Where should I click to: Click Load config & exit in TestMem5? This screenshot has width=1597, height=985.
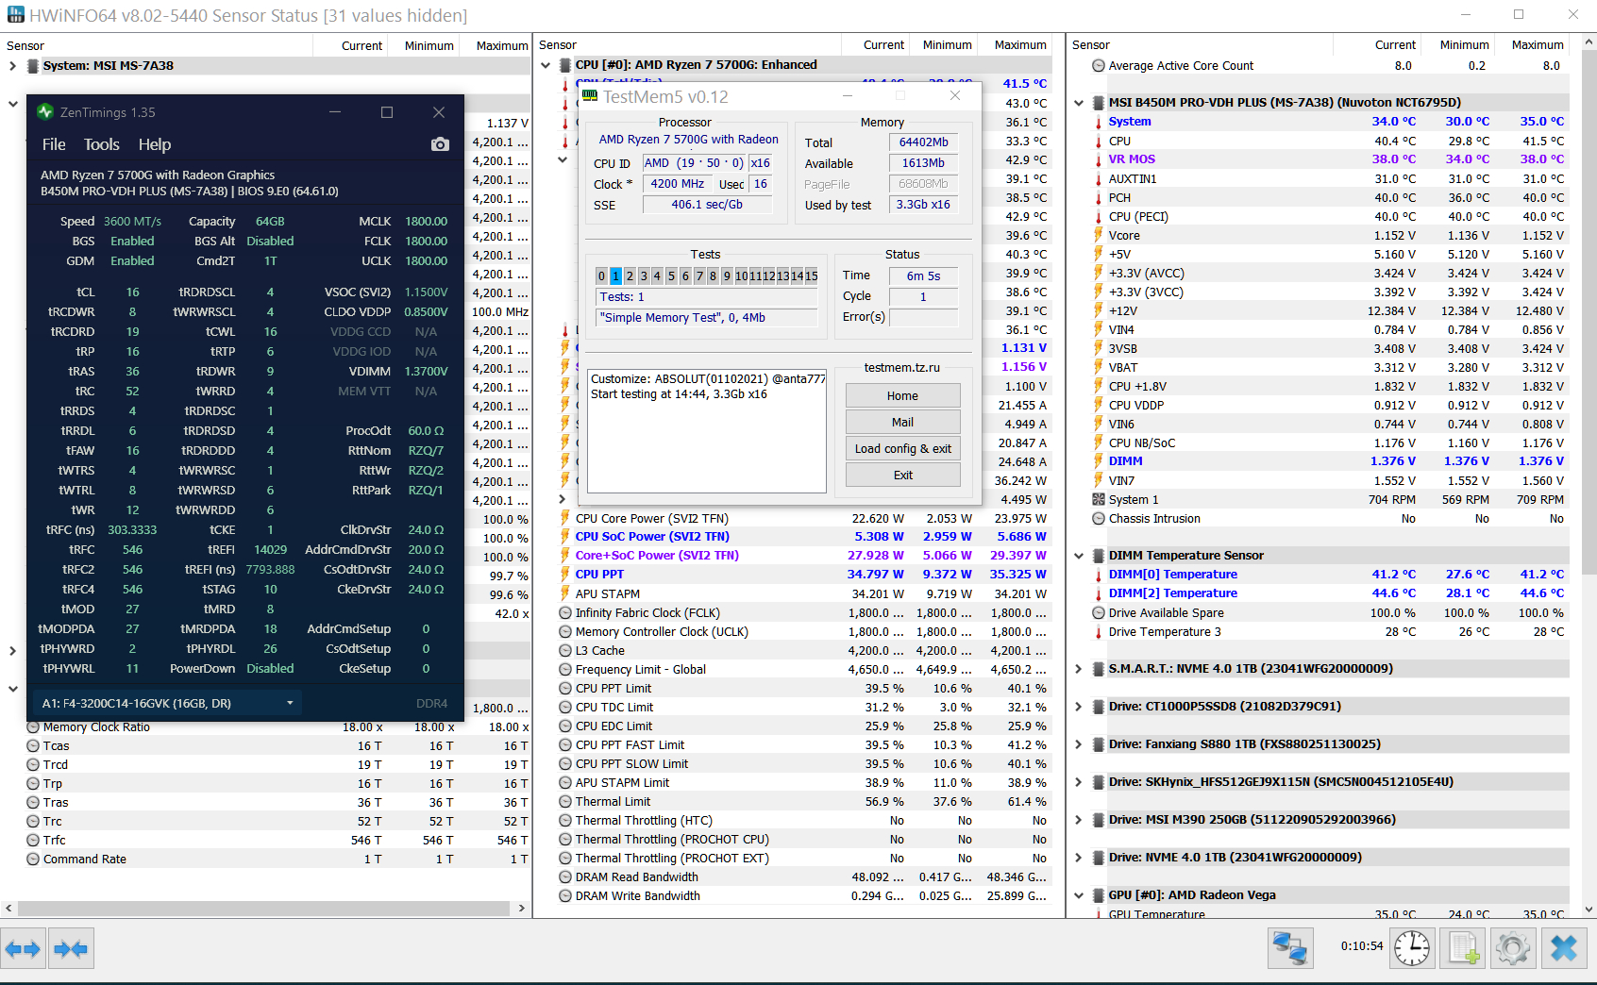pos(903,449)
